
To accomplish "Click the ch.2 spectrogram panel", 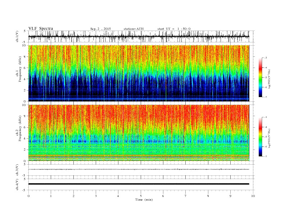I will tap(139, 133).
